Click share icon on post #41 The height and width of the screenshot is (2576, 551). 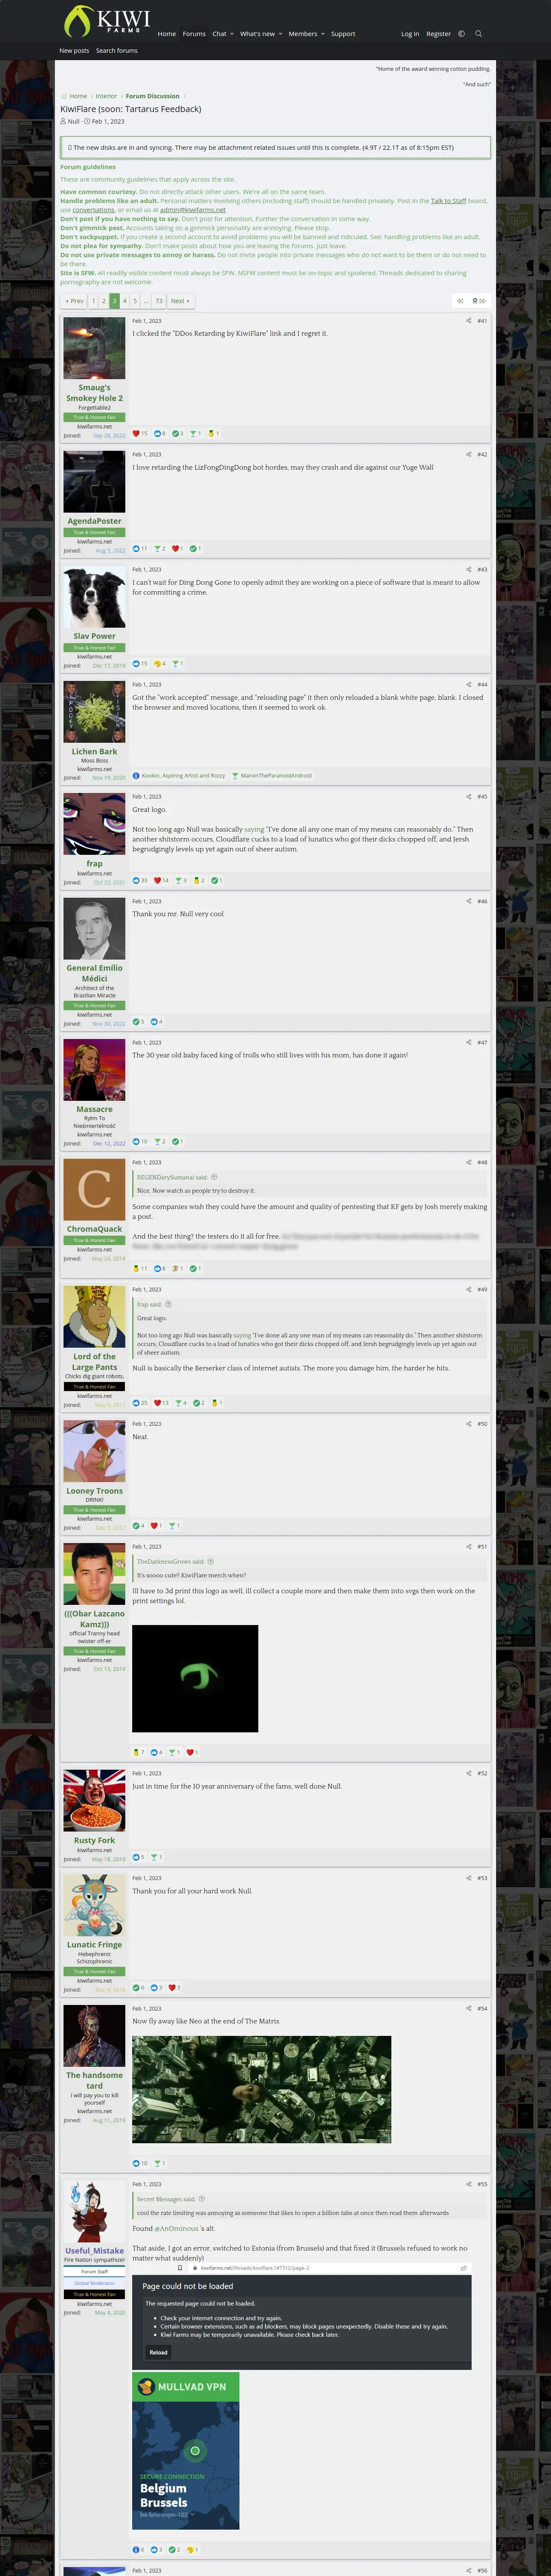coord(468,321)
